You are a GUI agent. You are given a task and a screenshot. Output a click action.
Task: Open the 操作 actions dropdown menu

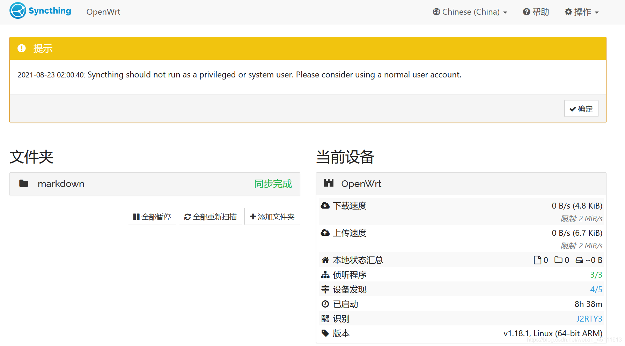pos(582,12)
